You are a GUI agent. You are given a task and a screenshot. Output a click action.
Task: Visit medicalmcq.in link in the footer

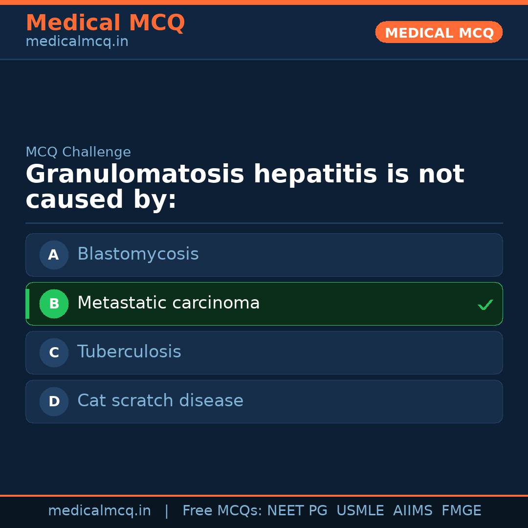pyautogui.click(x=99, y=511)
